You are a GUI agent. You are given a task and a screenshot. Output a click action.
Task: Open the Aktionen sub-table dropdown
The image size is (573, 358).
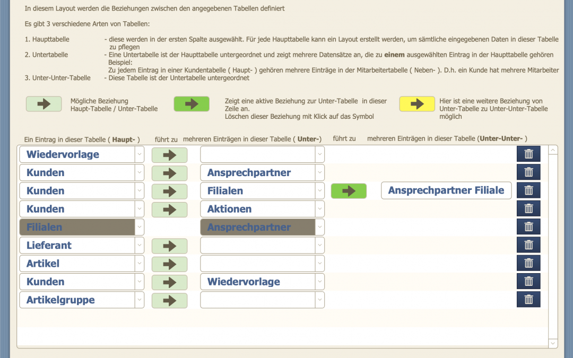click(x=319, y=209)
